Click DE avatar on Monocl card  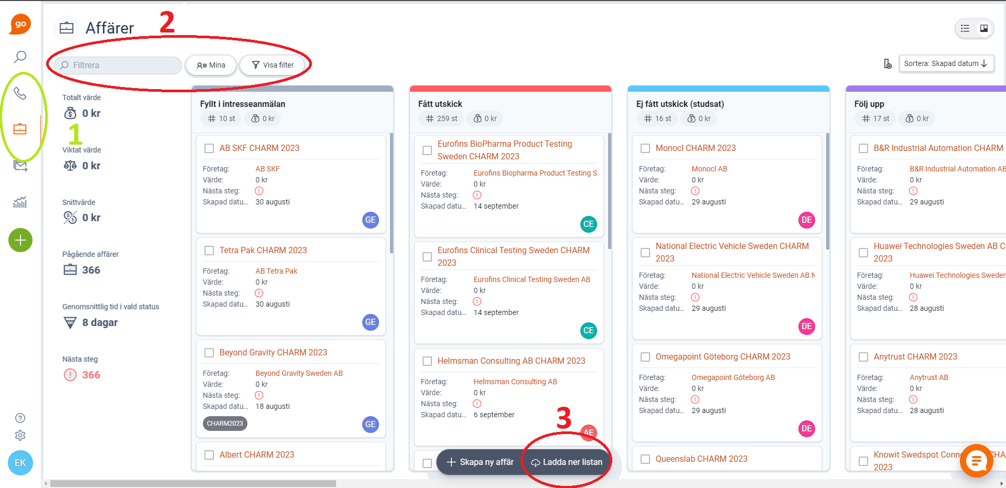807,220
